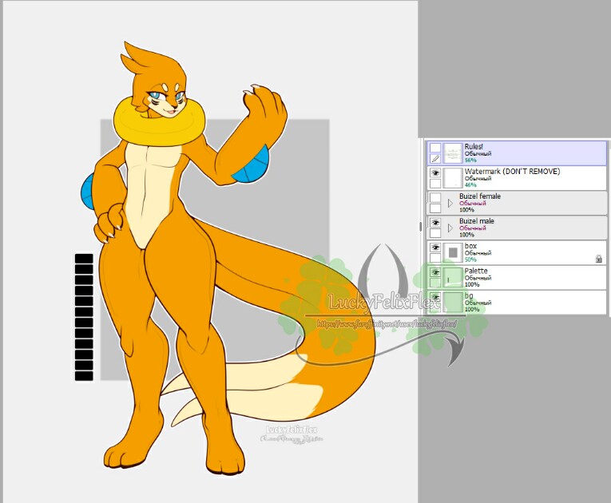
Task: Select layer name 'Rules!'
Action: (474, 146)
